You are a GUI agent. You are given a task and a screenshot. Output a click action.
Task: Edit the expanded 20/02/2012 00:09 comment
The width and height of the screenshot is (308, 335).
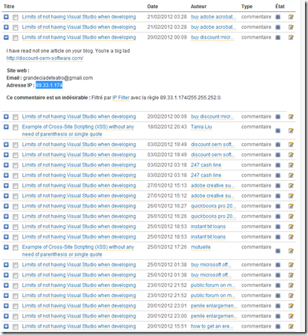click(x=291, y=38)
